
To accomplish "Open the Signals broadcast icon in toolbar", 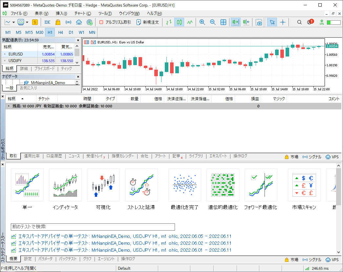I will click(68, 22).
